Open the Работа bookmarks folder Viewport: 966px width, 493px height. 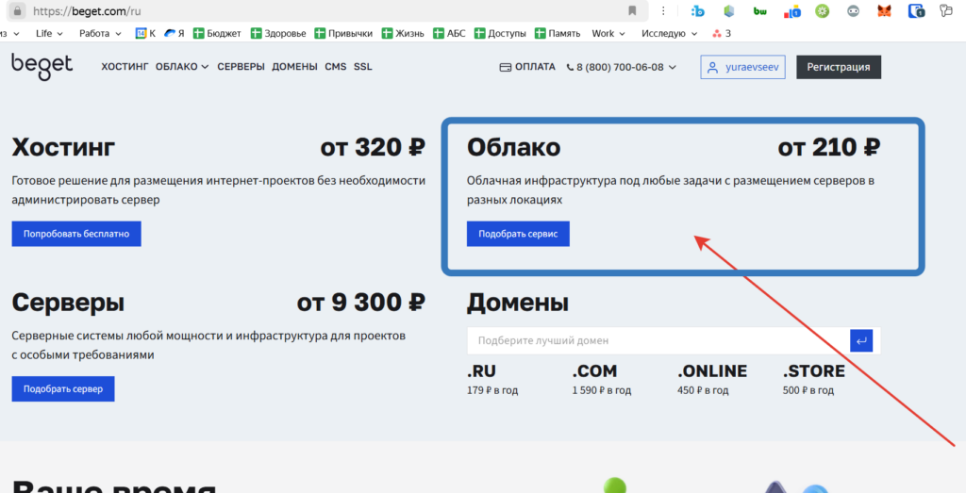point(100,33)
